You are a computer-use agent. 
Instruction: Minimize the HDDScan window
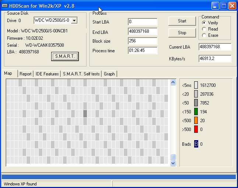coord(215,6)
